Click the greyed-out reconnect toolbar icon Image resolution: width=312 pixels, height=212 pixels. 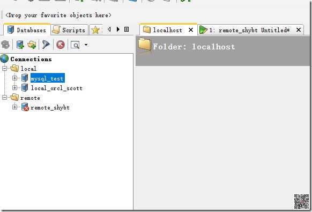coord(5,45)
